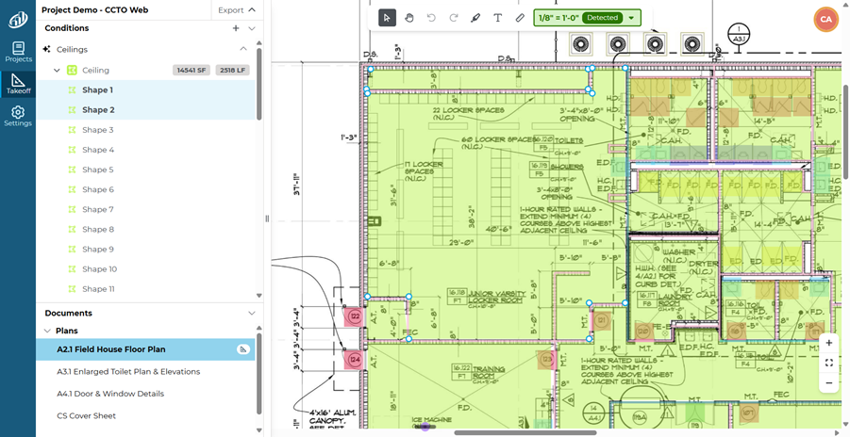Select the pointer selection tool
This screenshot has height=437, width=850.
(387, 18)
